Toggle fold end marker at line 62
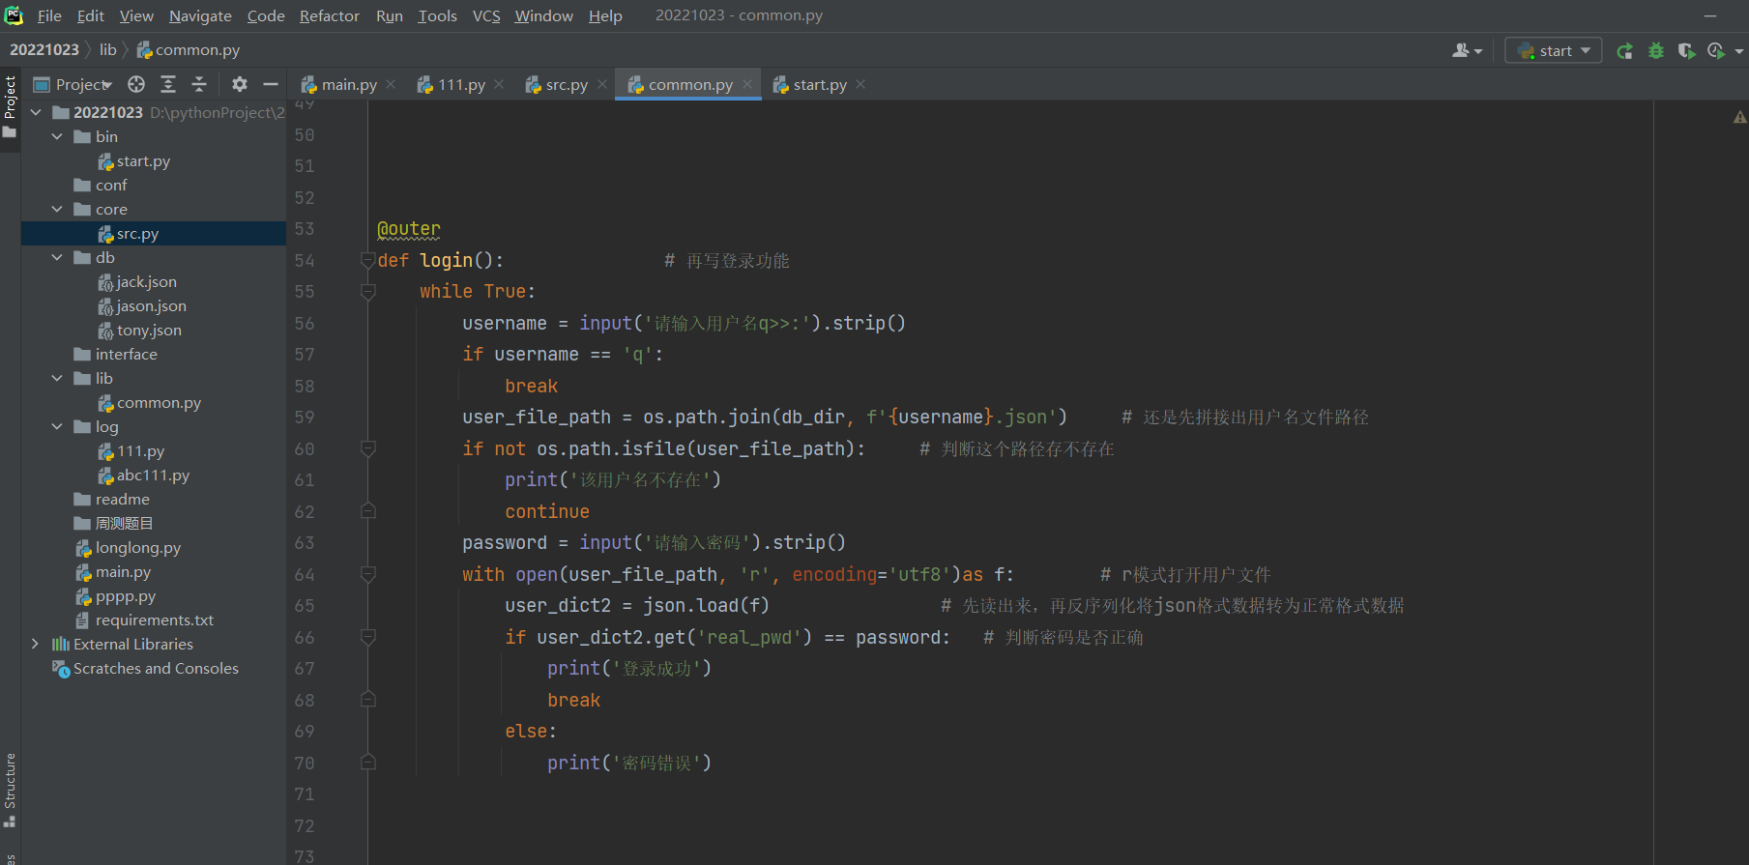1749x865 pixels. click(367, 511)
